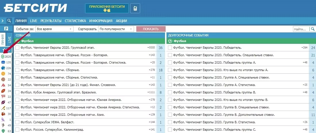Open Группа А. Специальные ставки

221,77
